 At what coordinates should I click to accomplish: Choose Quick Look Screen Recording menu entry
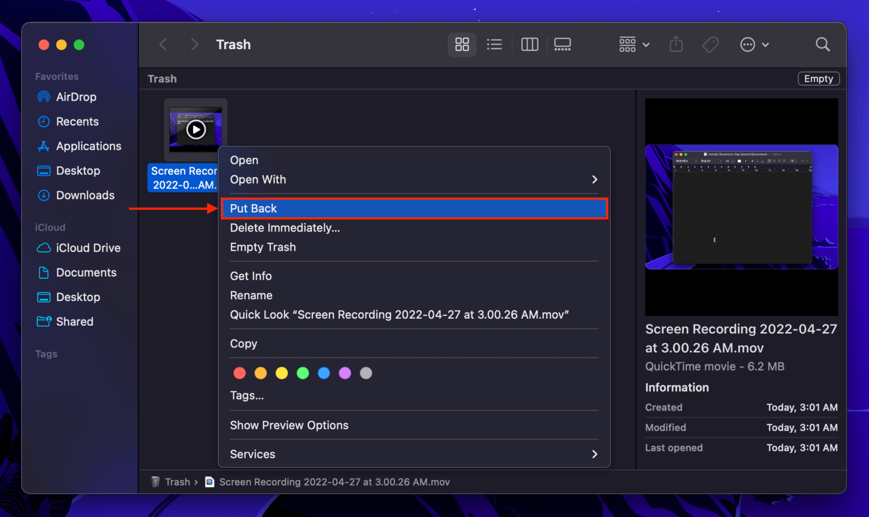coord(414,315)
